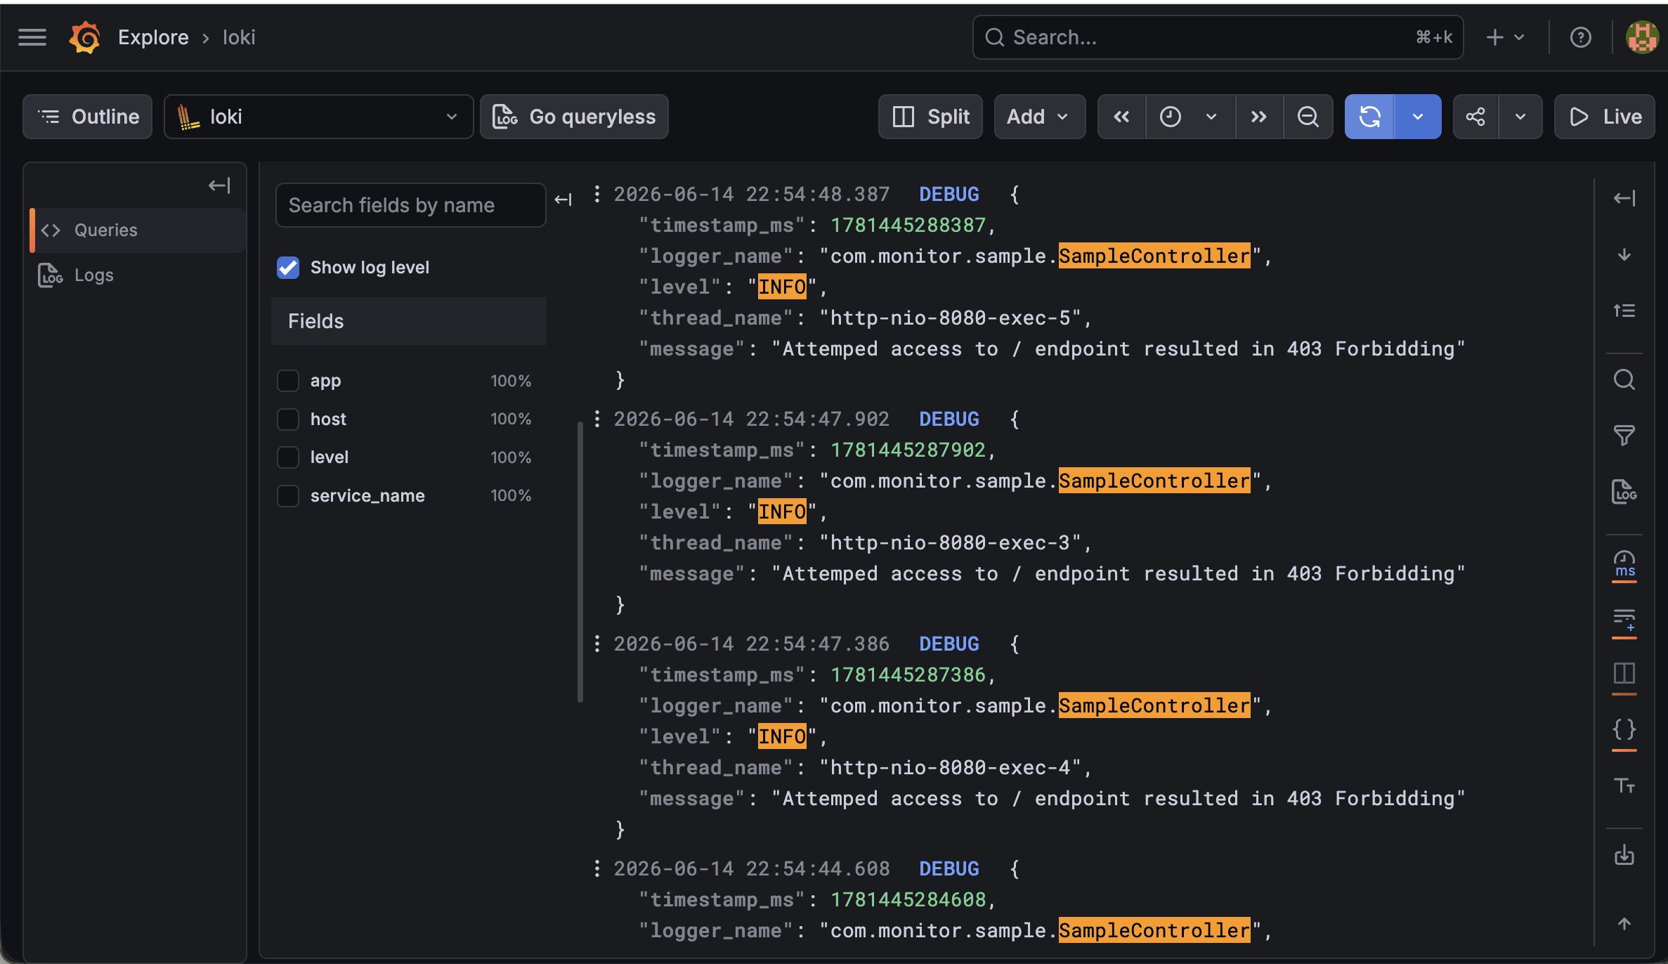Toggle log sort order

coord(1624,311)
